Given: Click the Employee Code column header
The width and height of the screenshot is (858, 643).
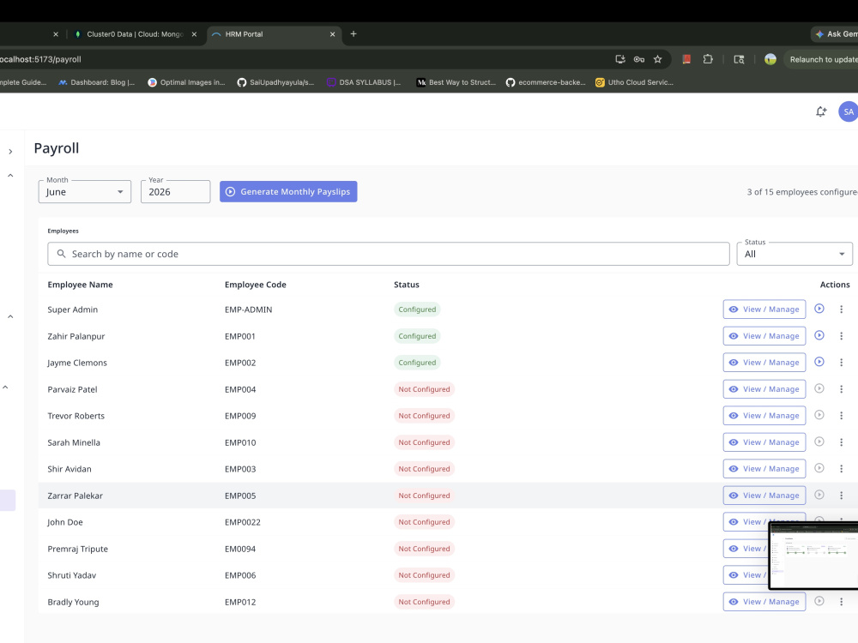Looking at the screenshot, I should point(255,285).
